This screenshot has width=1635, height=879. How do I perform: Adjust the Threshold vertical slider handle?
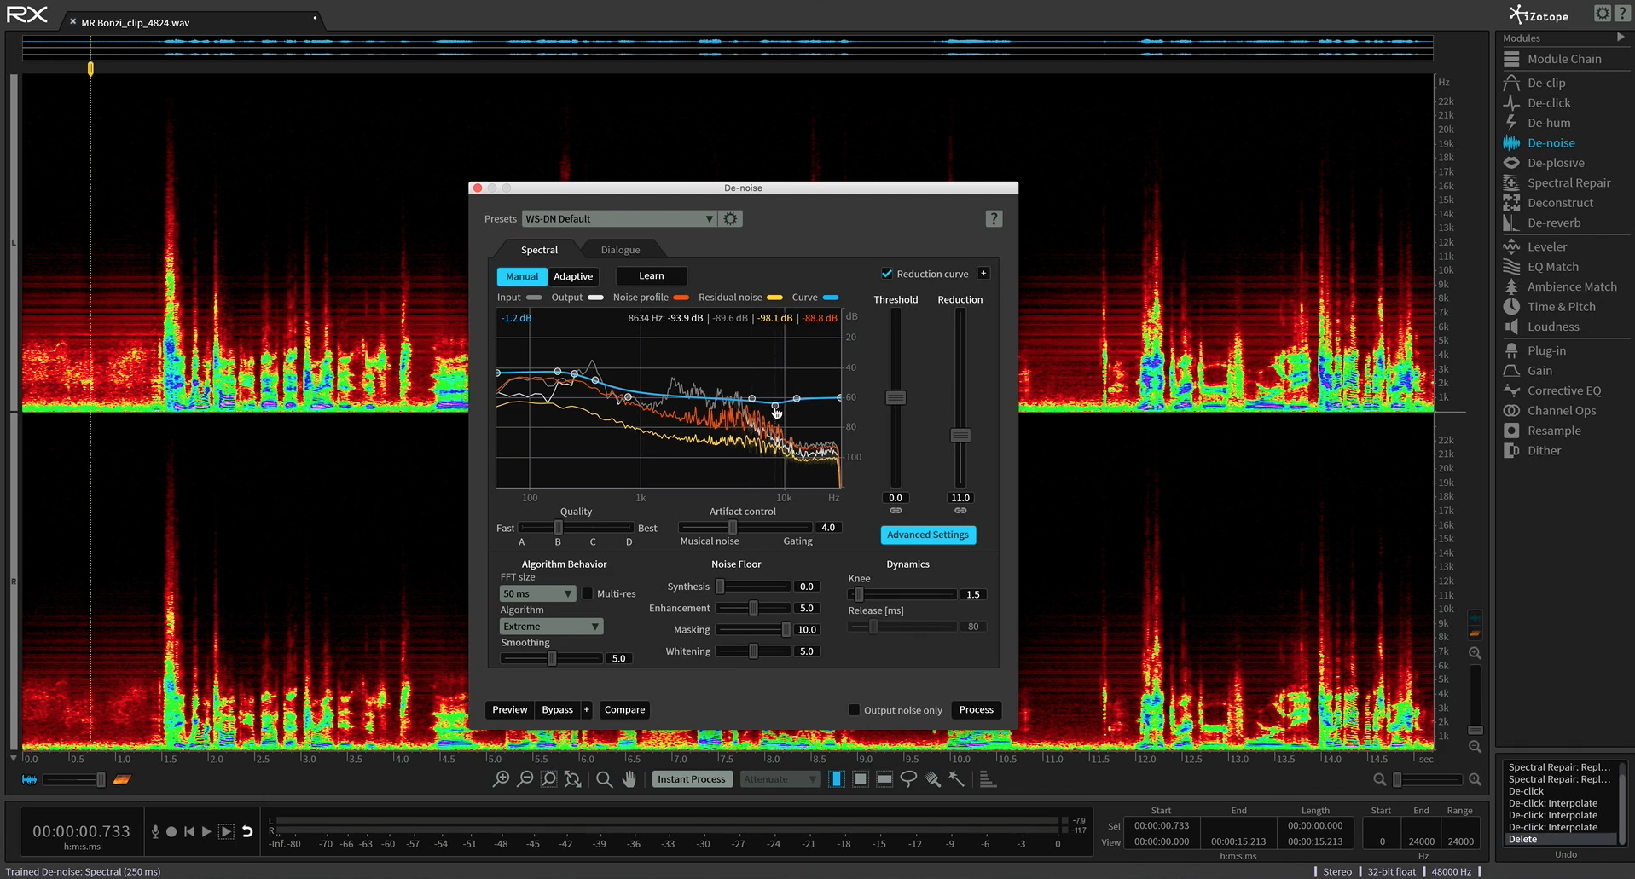896,397
